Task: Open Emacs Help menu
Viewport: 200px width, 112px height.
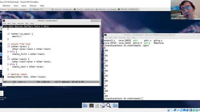Action: click(x=46, y=26)
